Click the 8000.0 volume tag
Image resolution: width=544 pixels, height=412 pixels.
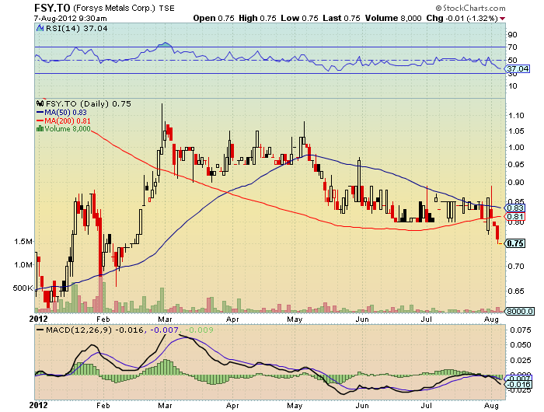(519, 311)
